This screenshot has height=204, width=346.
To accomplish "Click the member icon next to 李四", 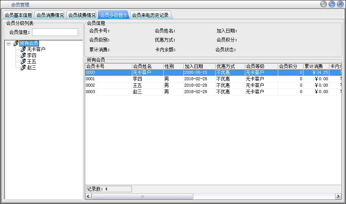I will [x=23, y=56].
